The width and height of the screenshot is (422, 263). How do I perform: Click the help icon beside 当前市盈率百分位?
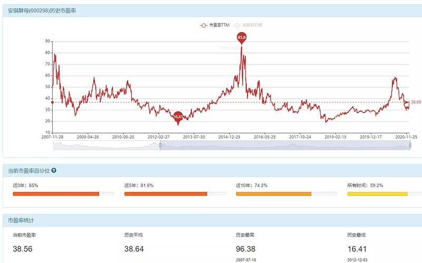(54, 170)
